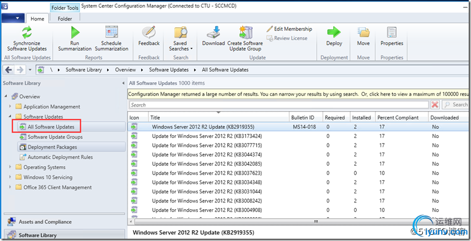471x241 pixels.
Task: Click the green Deploy arrow
Action: (x=334, y=32)
